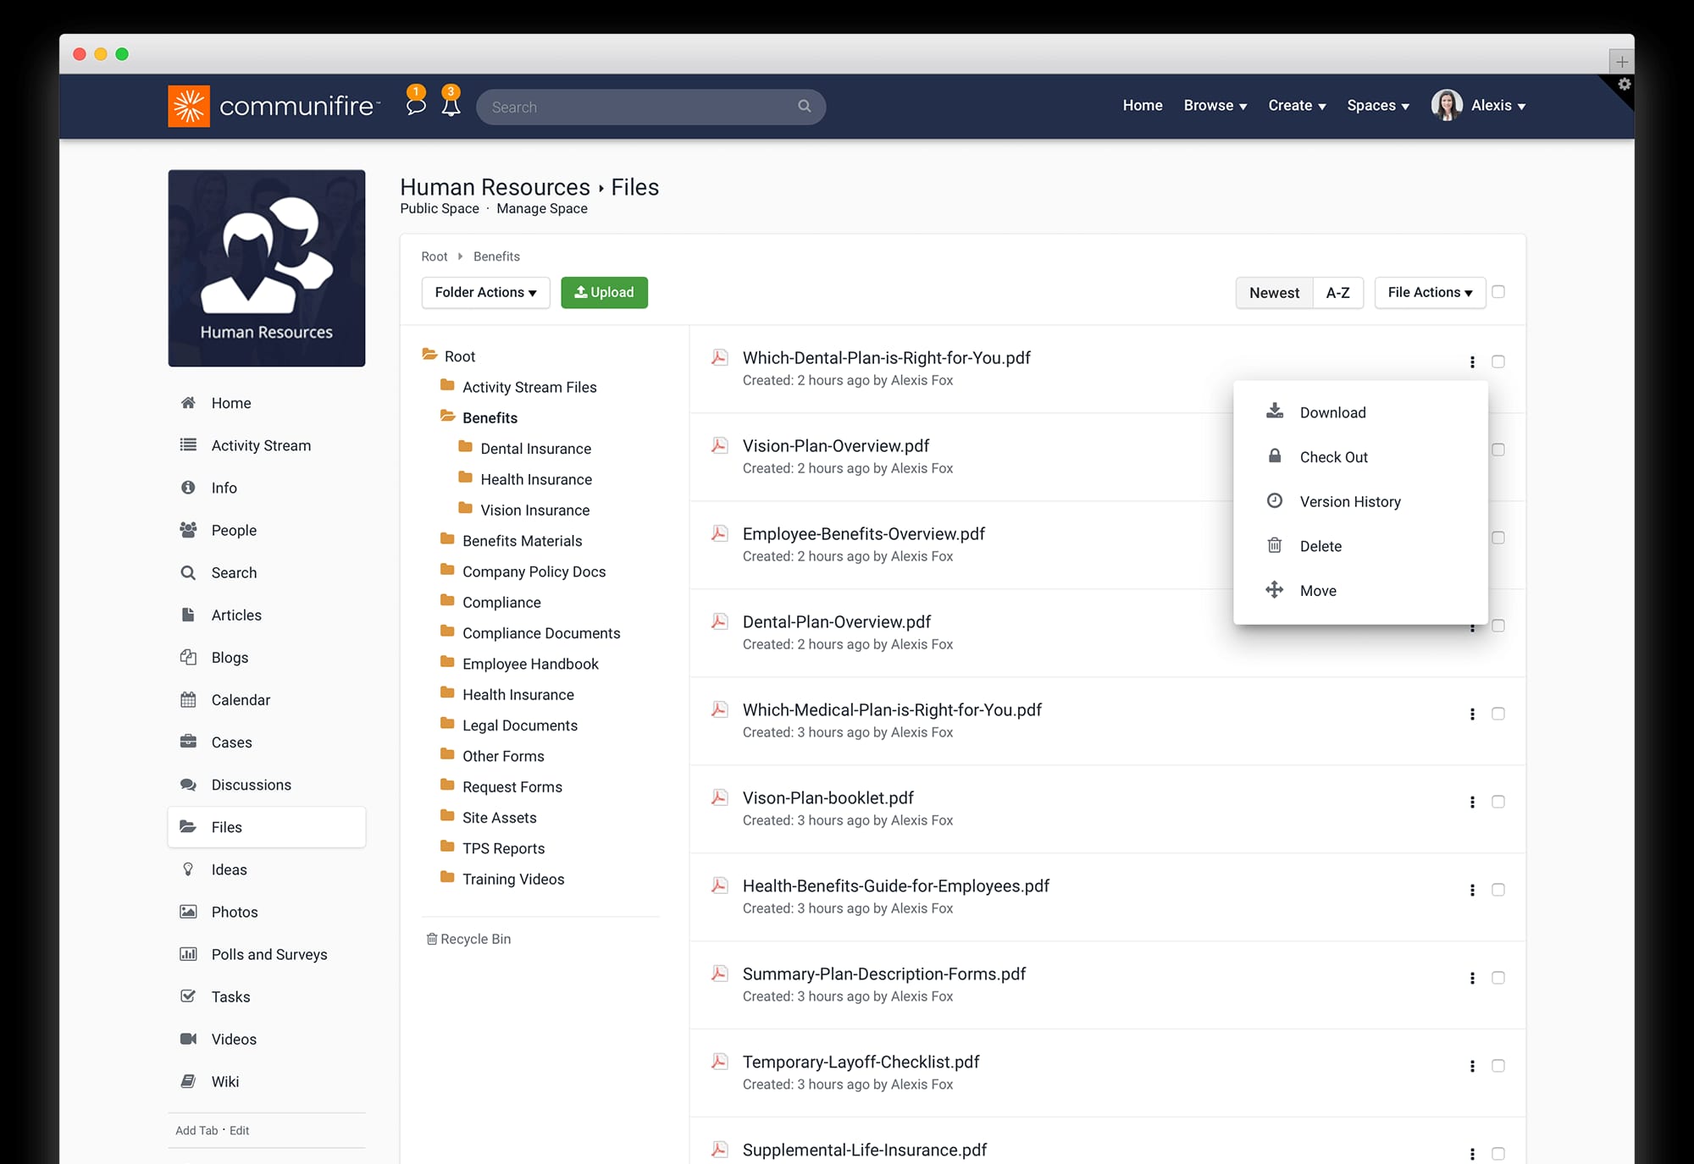Click the green Upload button
Screen dimensions: 1694x1164
tap(604, 292)
